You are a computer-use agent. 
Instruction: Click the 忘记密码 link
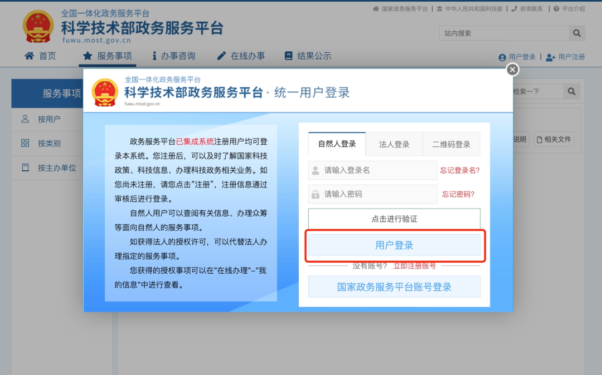458,194
